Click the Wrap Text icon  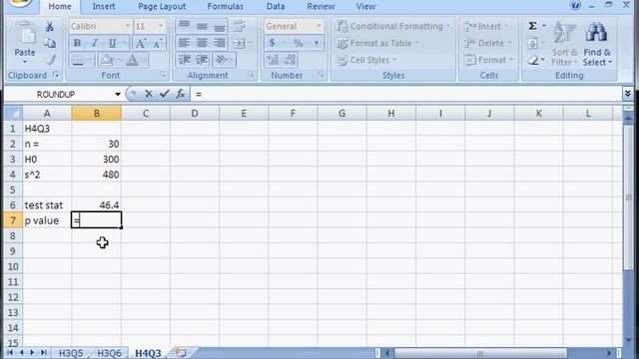(240, 26)
